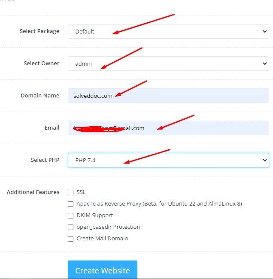273x279 pixels.
Task: Enable the Create Mail Domain checkbox
Action: (71, 239)
